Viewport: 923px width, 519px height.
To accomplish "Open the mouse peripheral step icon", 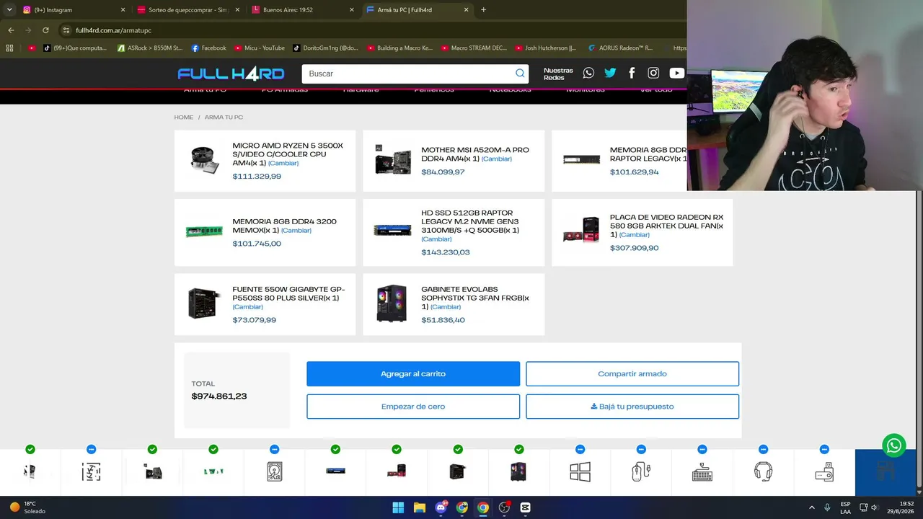I will coord(641,471).
